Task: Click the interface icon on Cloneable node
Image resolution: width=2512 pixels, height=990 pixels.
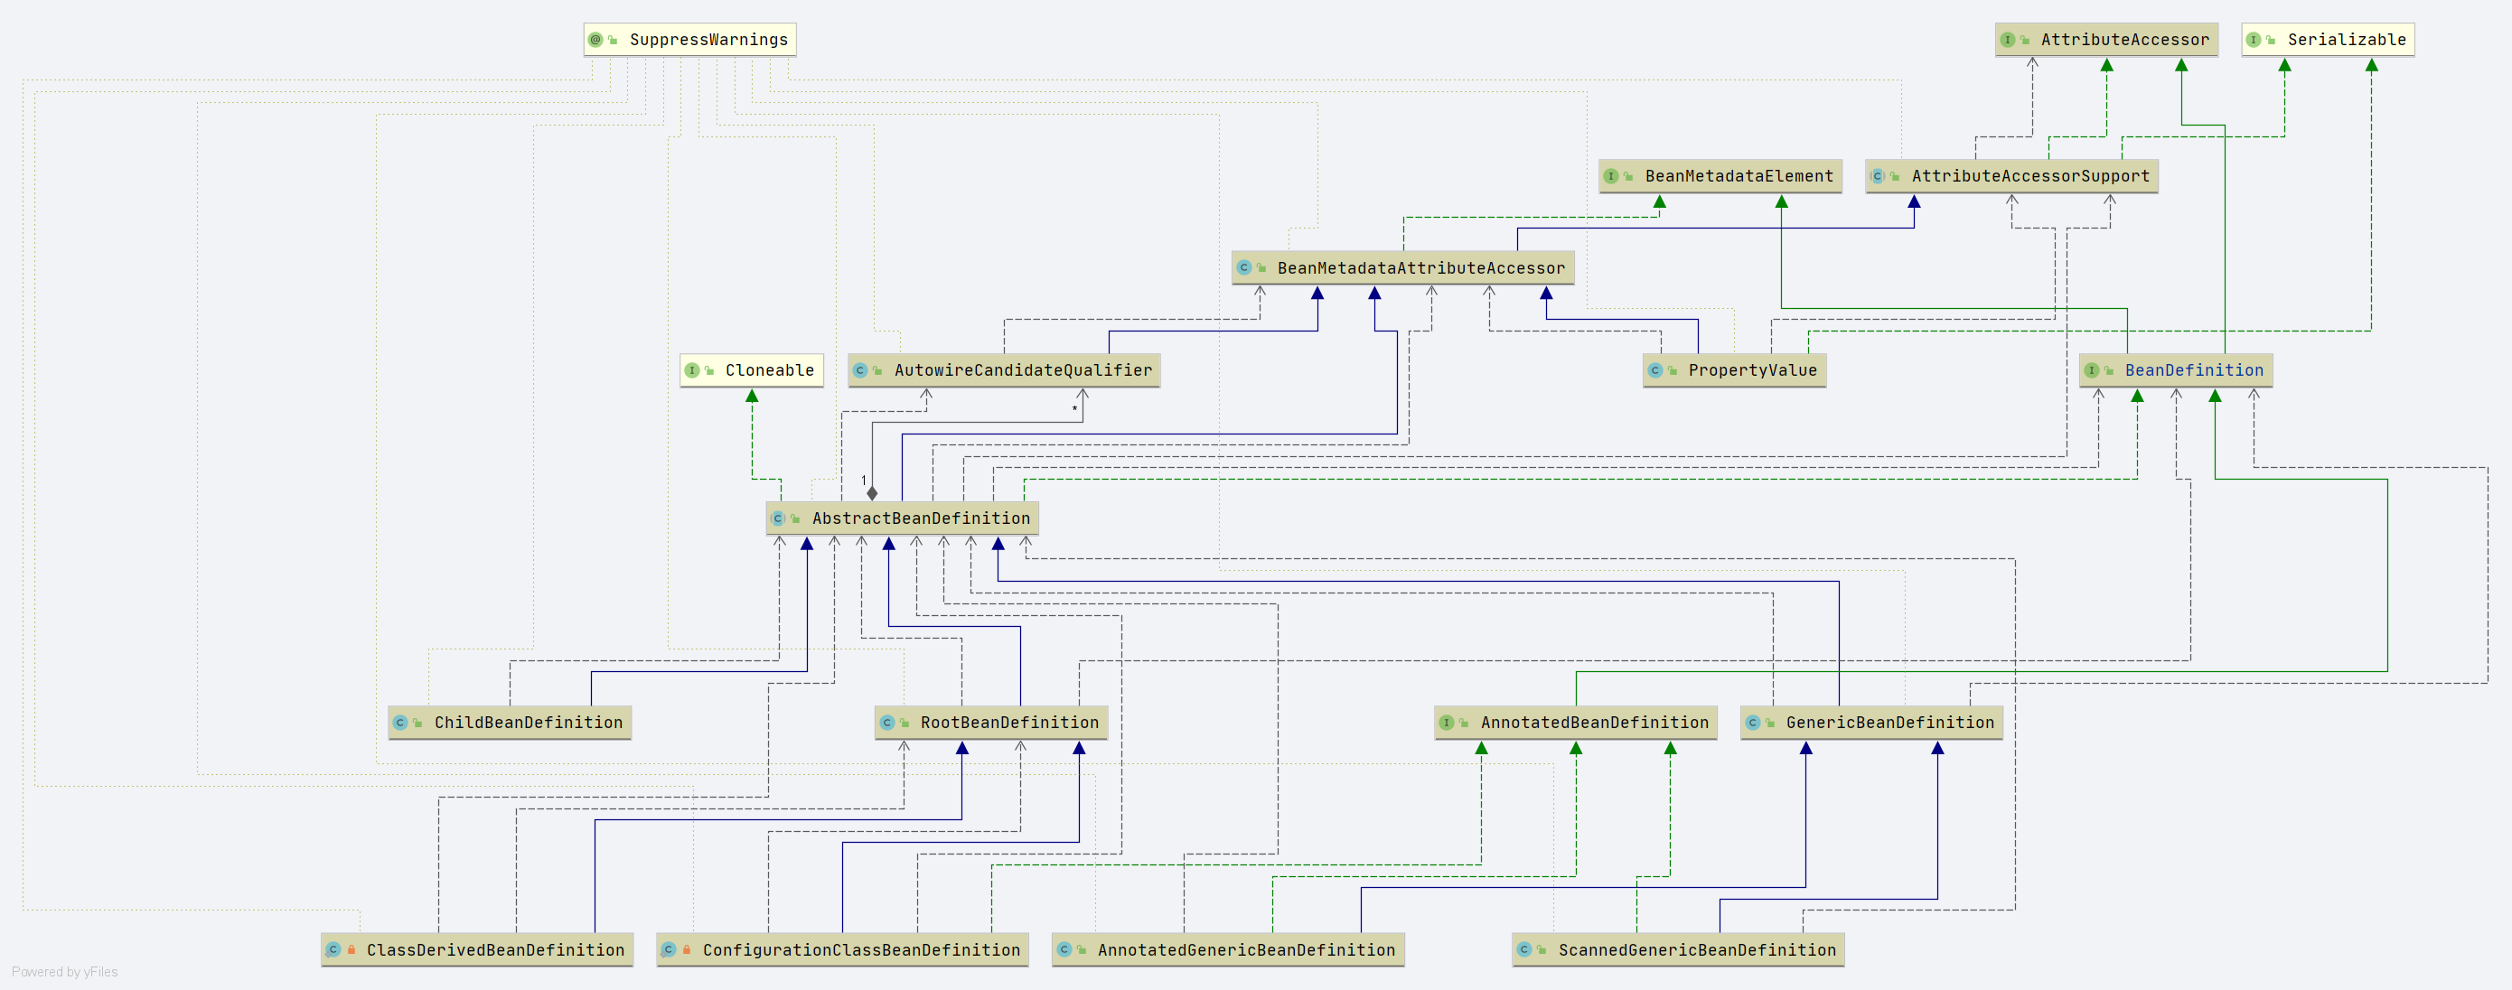Action: (x=691, y=370)
